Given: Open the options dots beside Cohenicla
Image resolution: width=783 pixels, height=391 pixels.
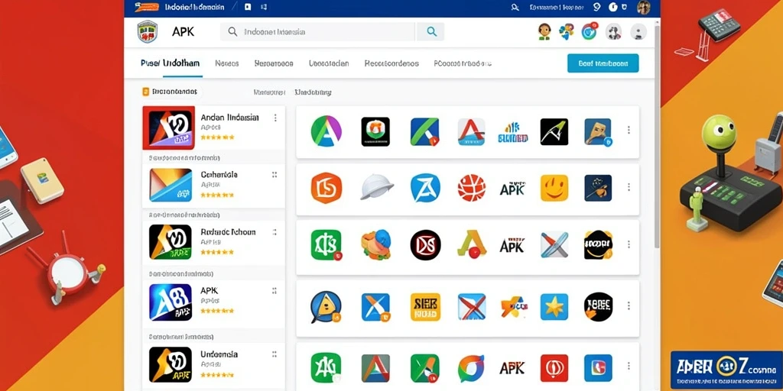Looking at the screenshot, I should (x=275, y=175).
